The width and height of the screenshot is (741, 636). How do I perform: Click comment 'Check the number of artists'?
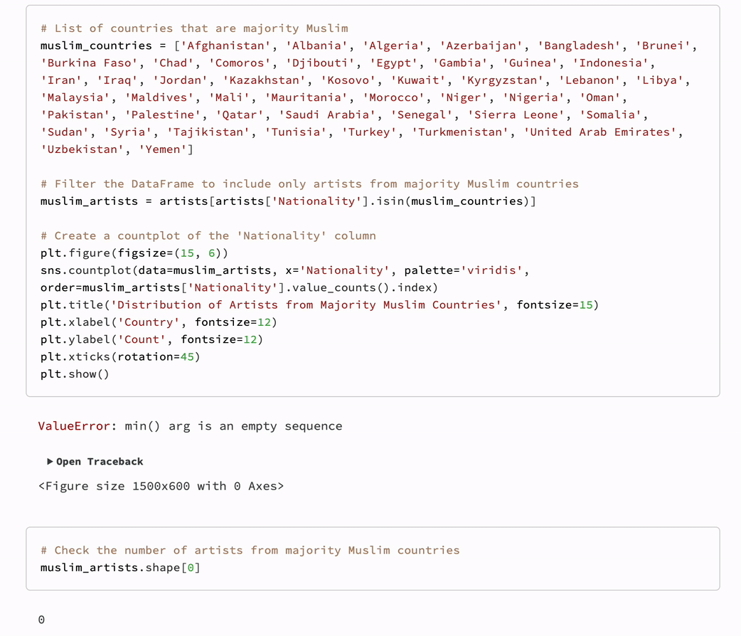click(250, 551)
